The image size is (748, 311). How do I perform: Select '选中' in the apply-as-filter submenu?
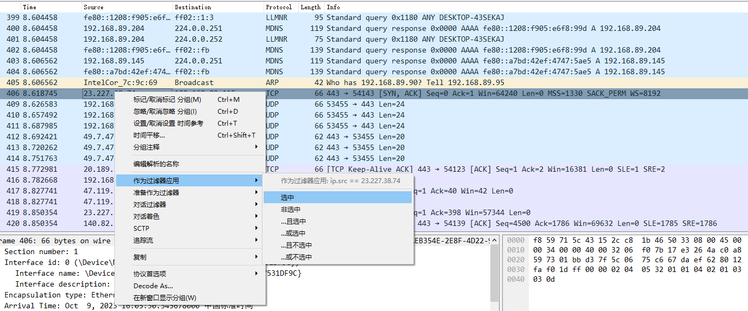(x=287, y=198)
